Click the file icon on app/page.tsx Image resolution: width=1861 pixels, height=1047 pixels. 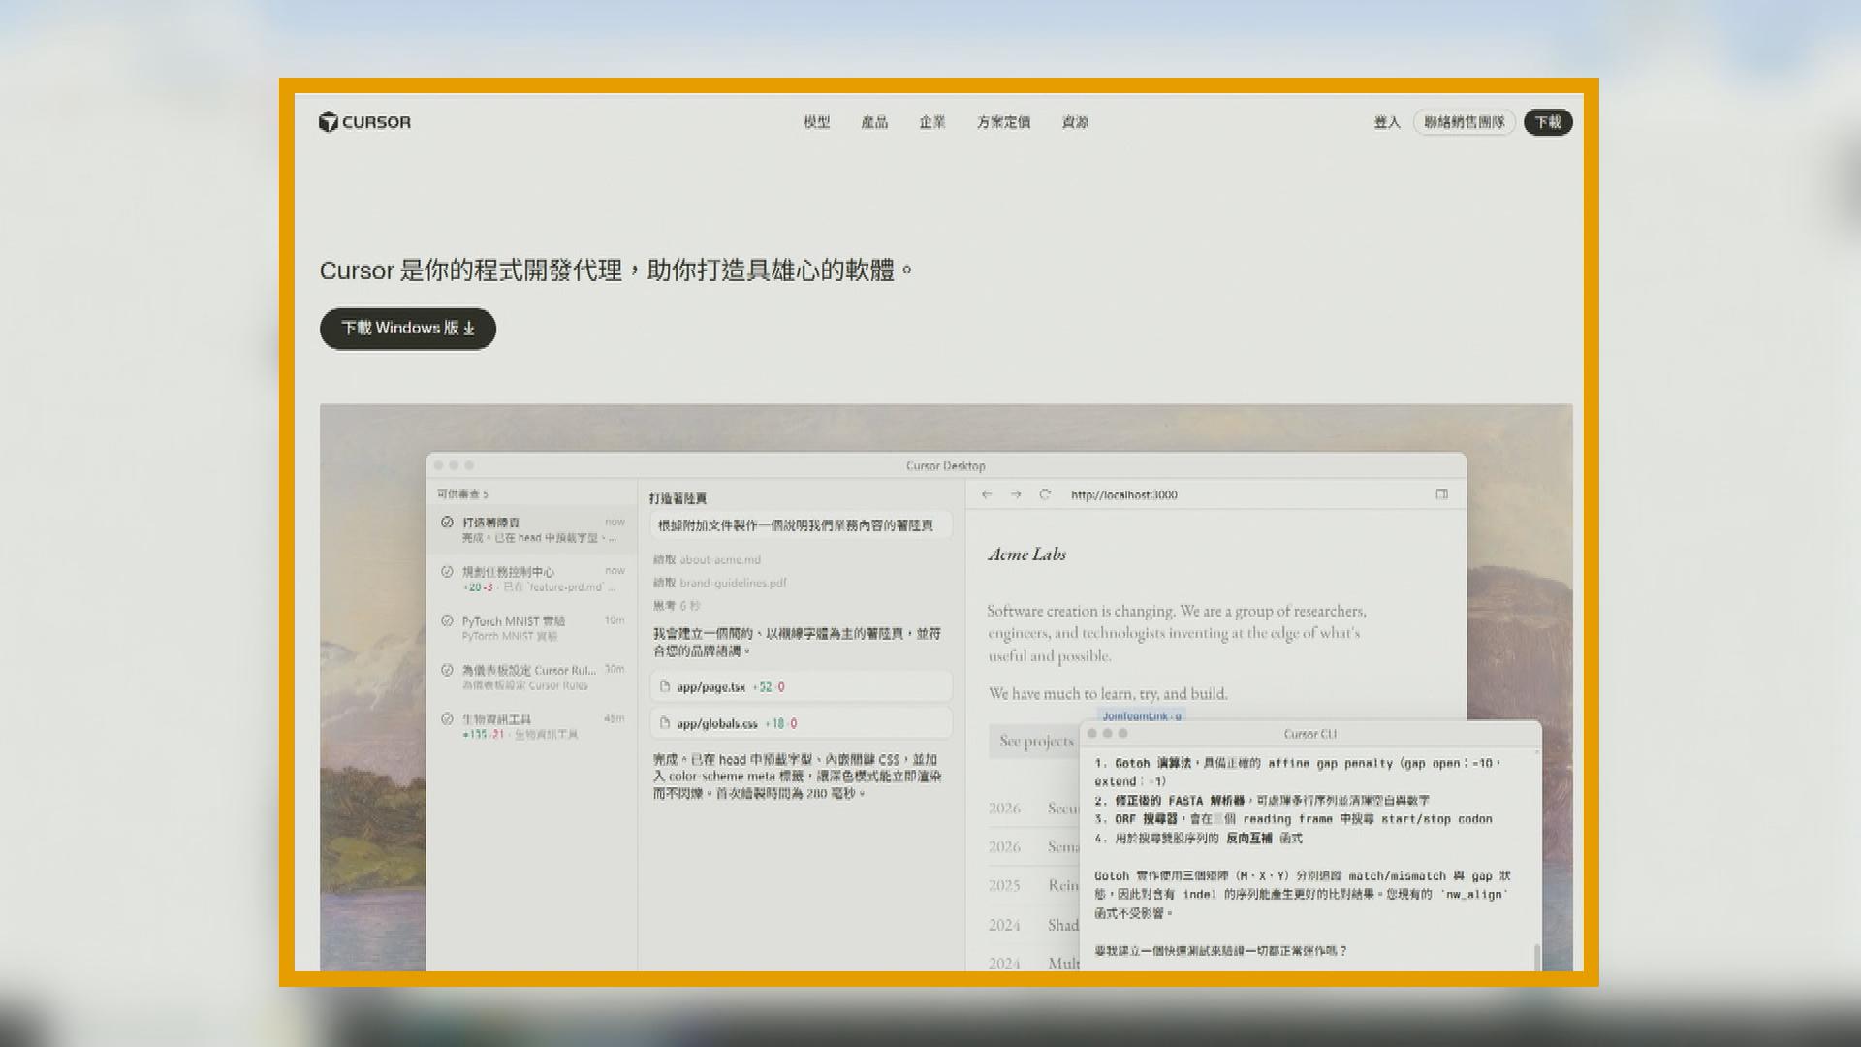(665, 686)
